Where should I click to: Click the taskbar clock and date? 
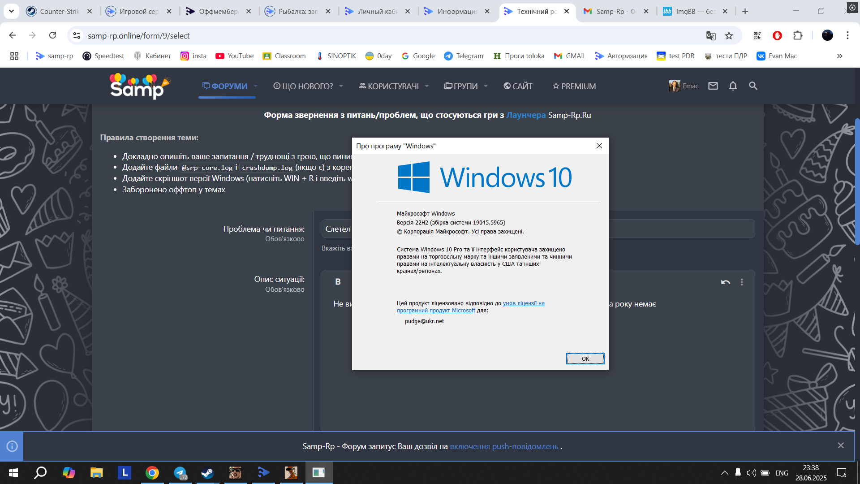coord(811,473)
